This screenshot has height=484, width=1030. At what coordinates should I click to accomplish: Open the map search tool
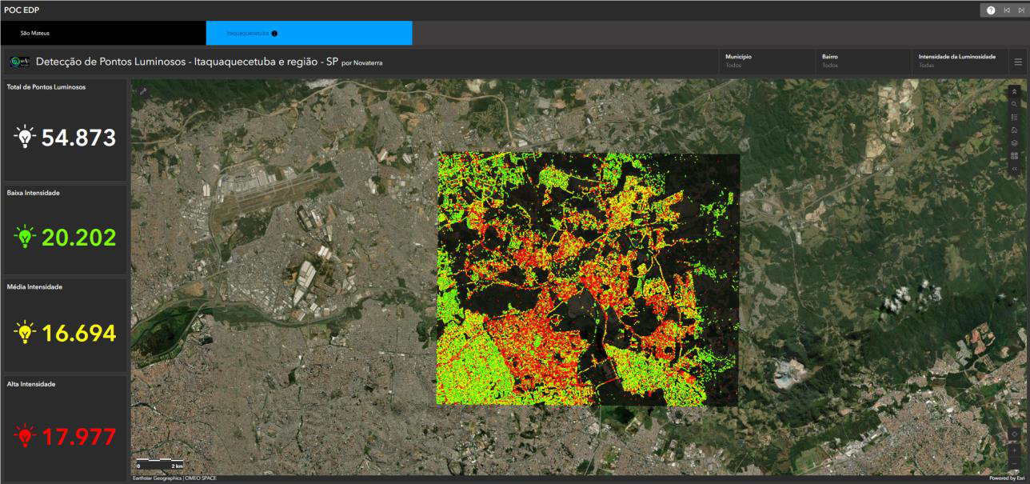pos(1014,104)
